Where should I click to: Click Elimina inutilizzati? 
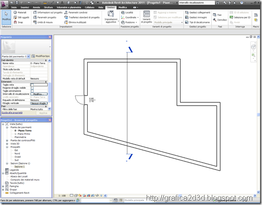75,22
